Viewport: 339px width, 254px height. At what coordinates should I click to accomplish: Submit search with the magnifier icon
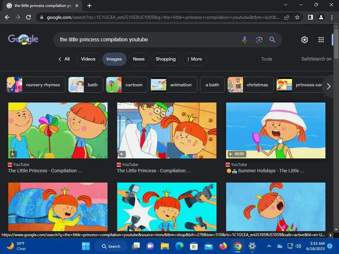pos(272,40)
